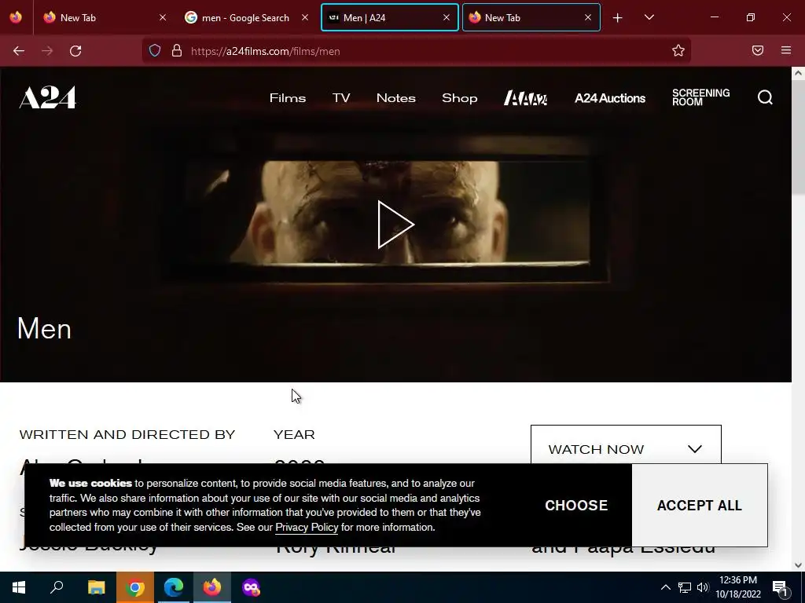805x603 pixels.
Task: Click the 'Men' film title heading
Action: pos(44,328)
